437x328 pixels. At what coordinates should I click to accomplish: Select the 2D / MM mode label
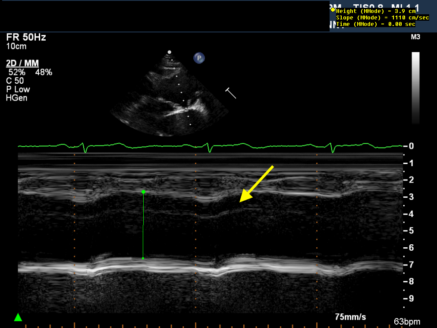click(x=22, y=64)
